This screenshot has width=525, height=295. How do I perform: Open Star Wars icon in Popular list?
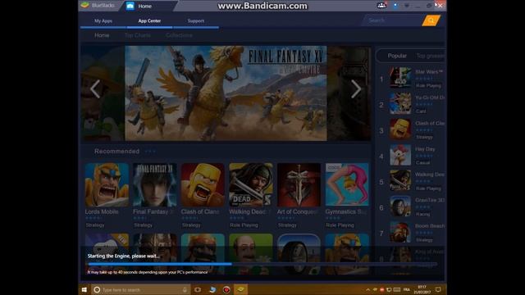pos(400,77)
